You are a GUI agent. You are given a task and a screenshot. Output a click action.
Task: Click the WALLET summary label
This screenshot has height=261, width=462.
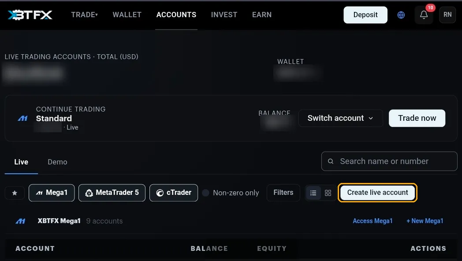pyautogui.click(x=291, y=62)
